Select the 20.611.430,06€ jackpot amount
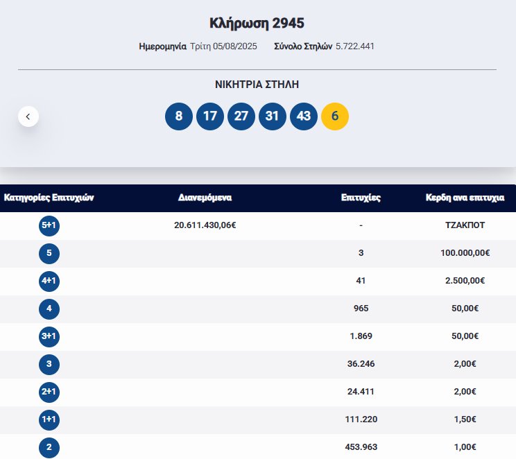 tap(205, 225)
